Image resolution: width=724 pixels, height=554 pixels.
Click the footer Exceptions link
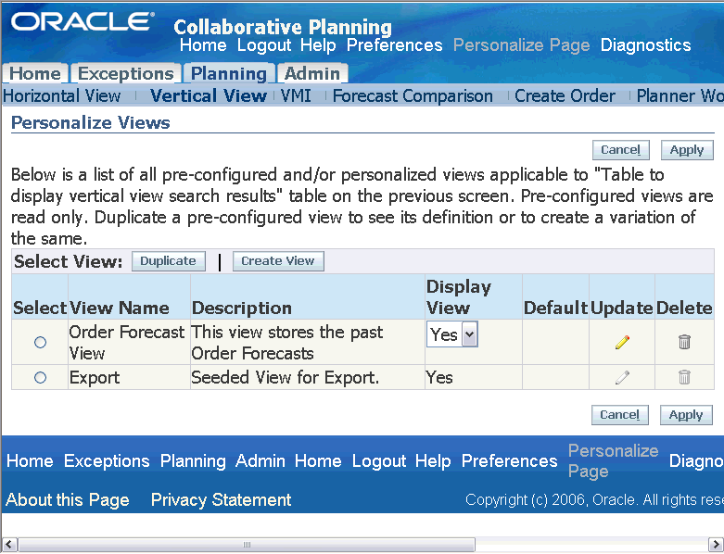pos(107,460)
